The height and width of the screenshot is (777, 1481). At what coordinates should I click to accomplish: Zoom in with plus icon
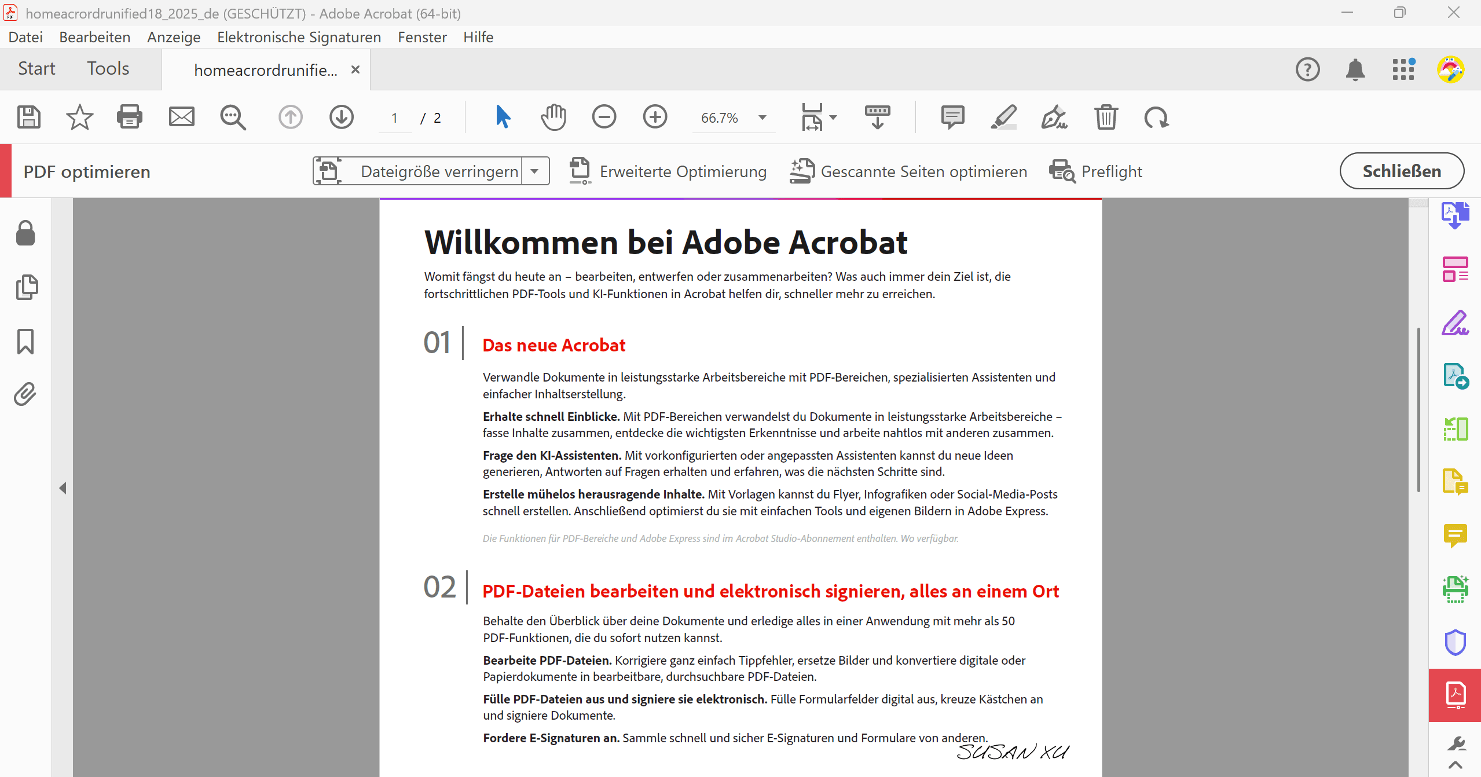[x=655, y=118]
